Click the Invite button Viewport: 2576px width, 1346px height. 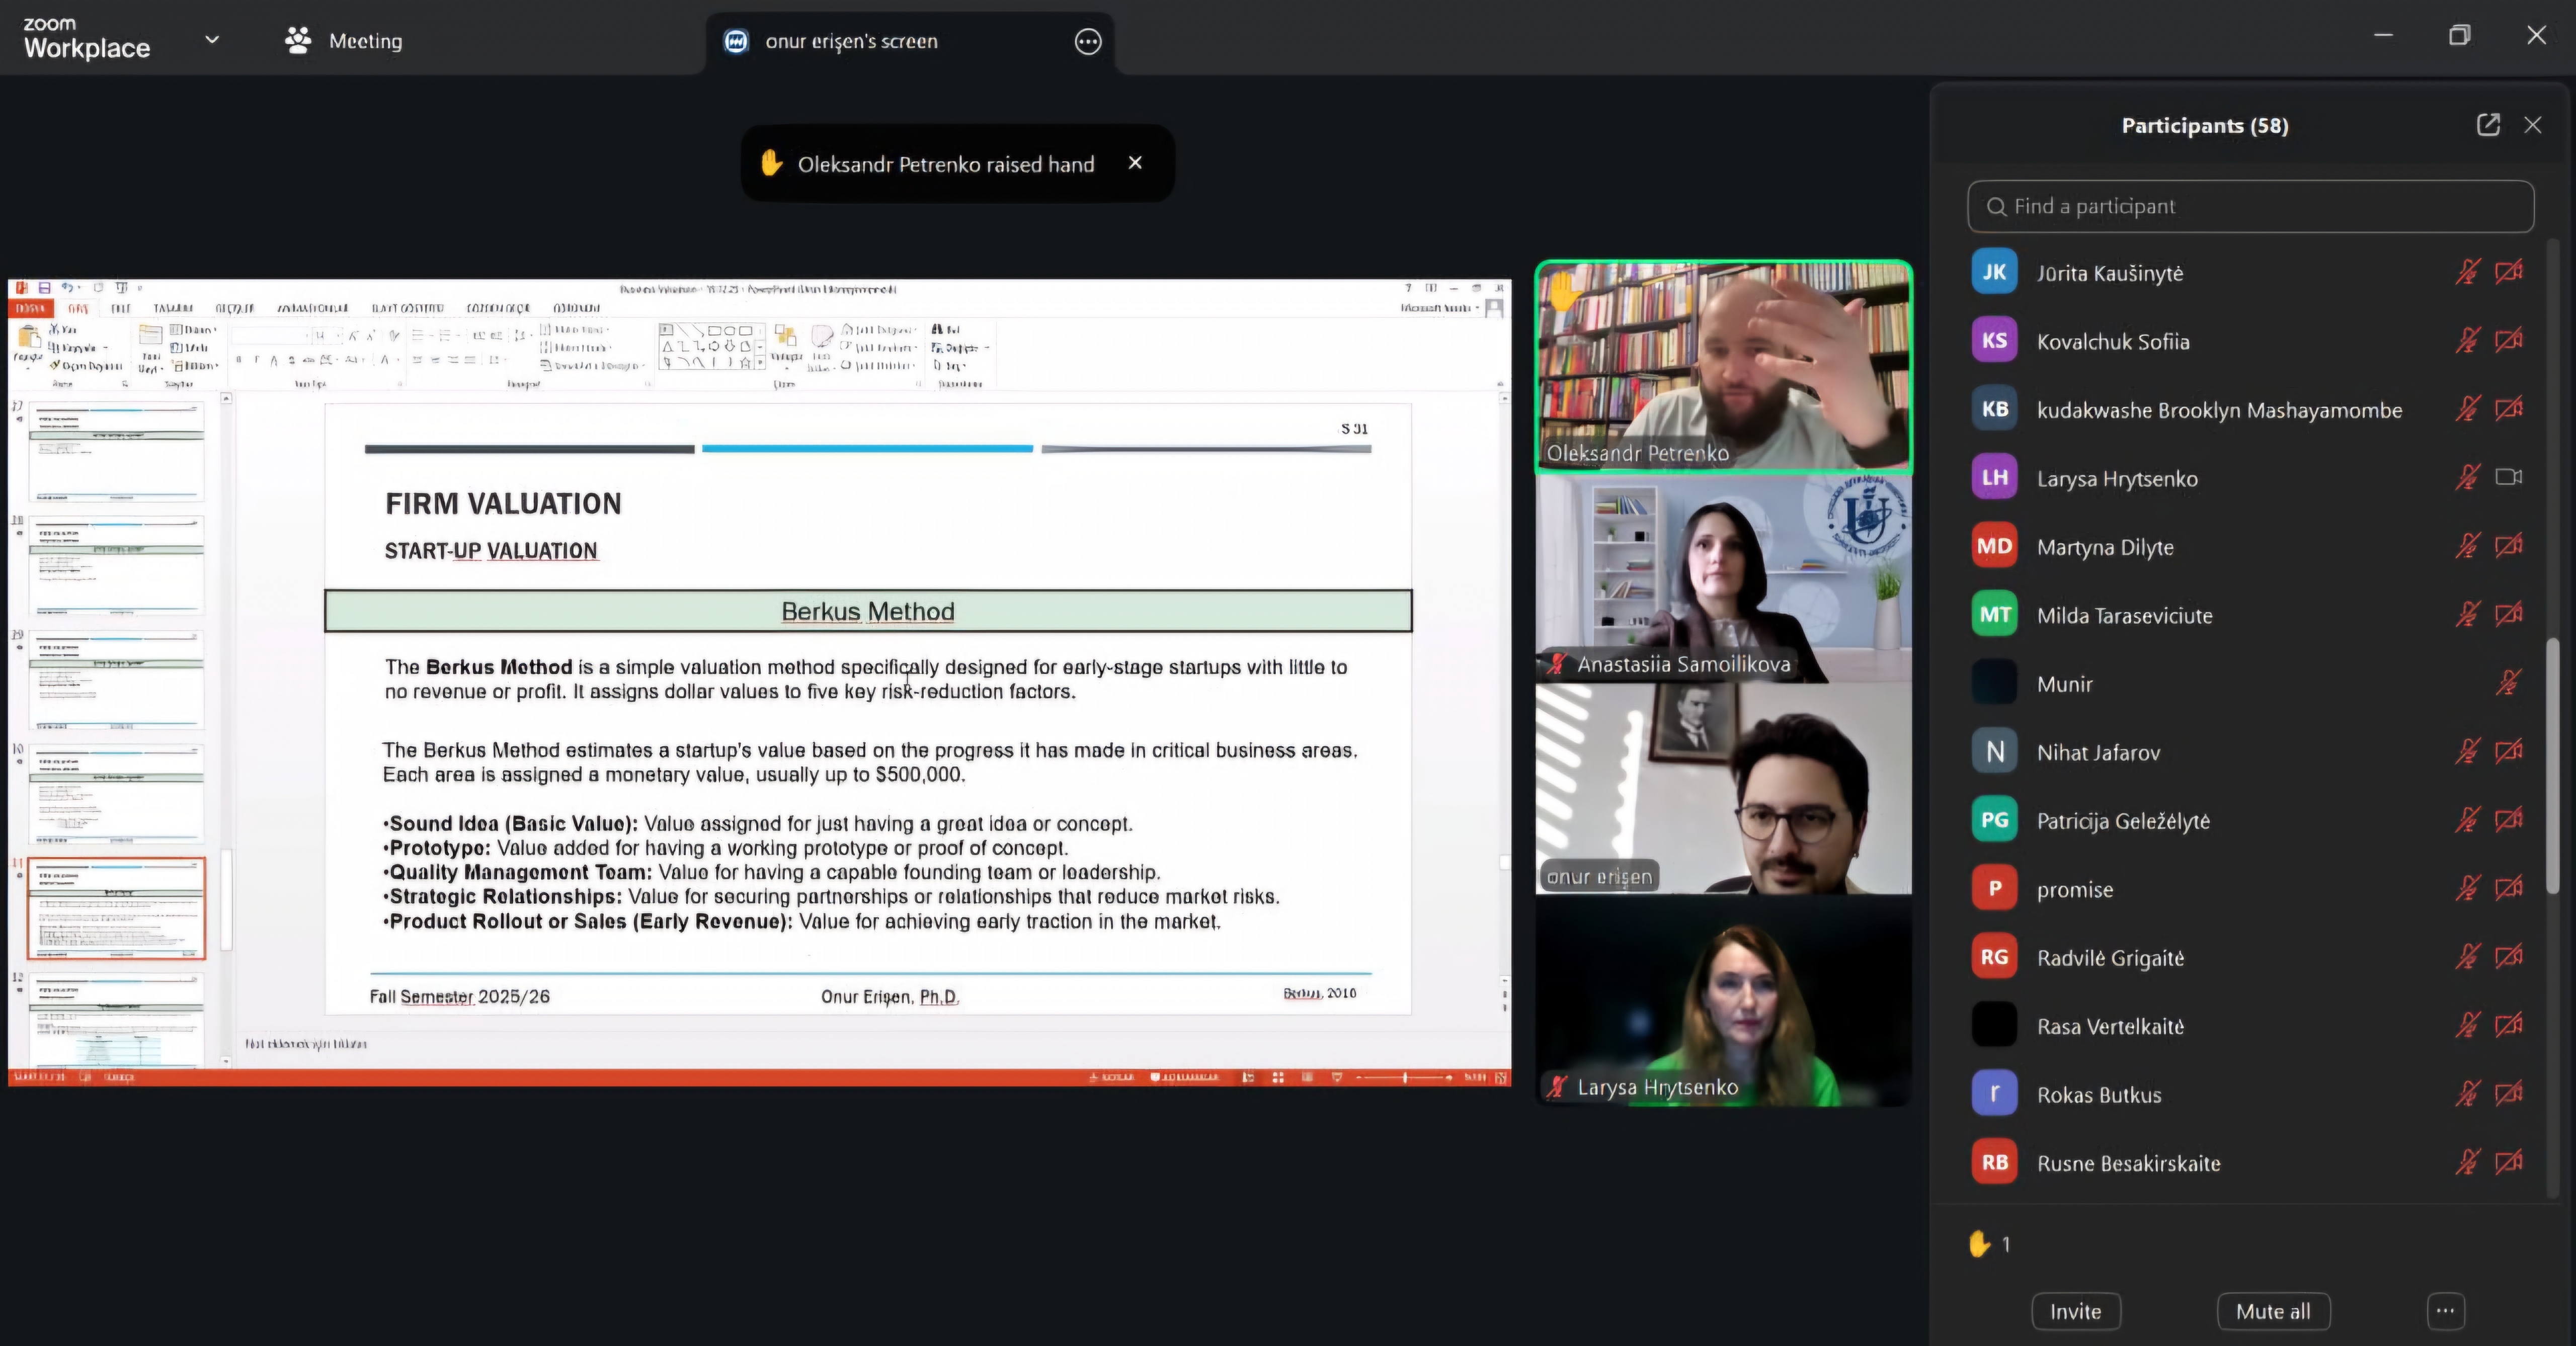[2075, 1311]
